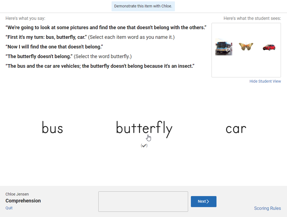Click the red car picture
This screenshot has height=217, width=287.
click(x=269, y=47)
